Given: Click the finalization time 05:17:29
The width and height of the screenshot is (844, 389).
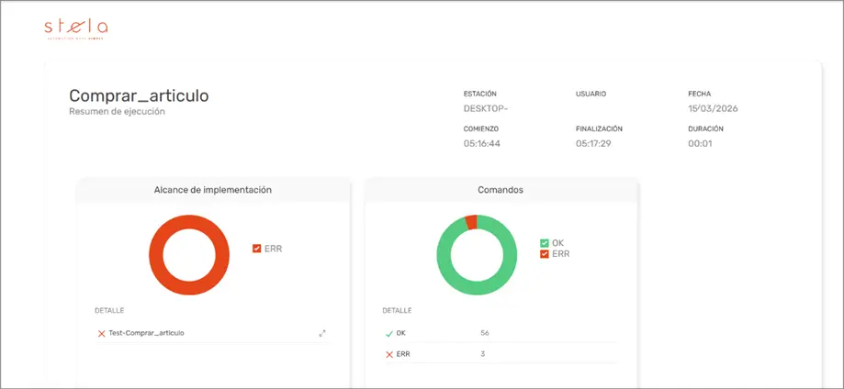Looking at the screenshot, I should click(595, 143).
